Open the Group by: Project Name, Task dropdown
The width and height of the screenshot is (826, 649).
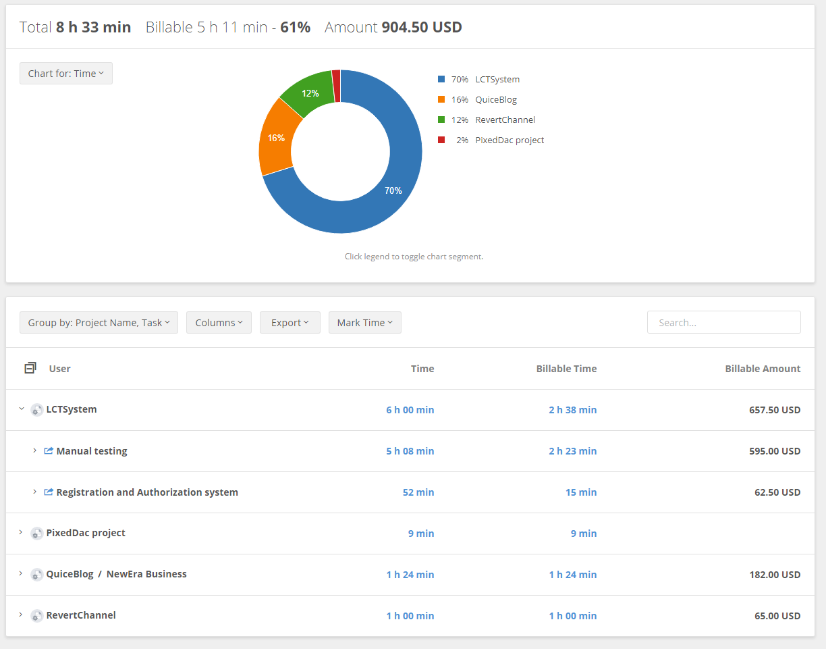(x=99, y=323)
